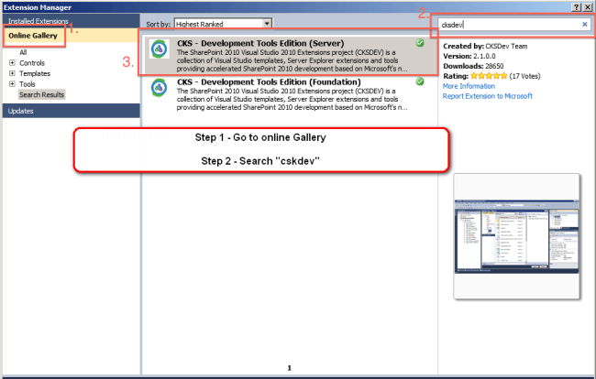The height and width of the screenshot is (379, 596).
Task: Open the extension preview screenshot thumbnail
Action: [x=516, y=236]
